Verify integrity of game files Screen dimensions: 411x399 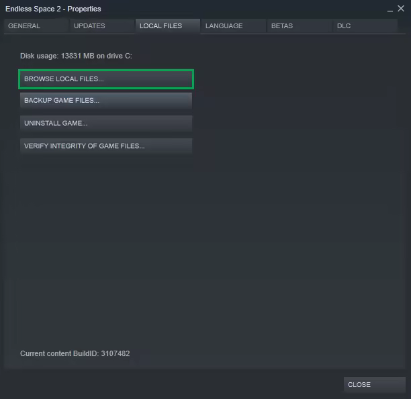[106, 146]
